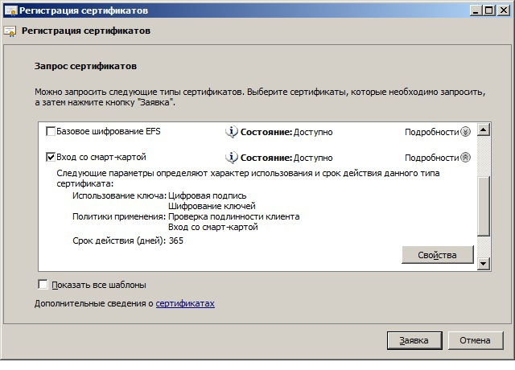
Task: Click the certificate enrollment icon in title bar
Action: point(9,10)
